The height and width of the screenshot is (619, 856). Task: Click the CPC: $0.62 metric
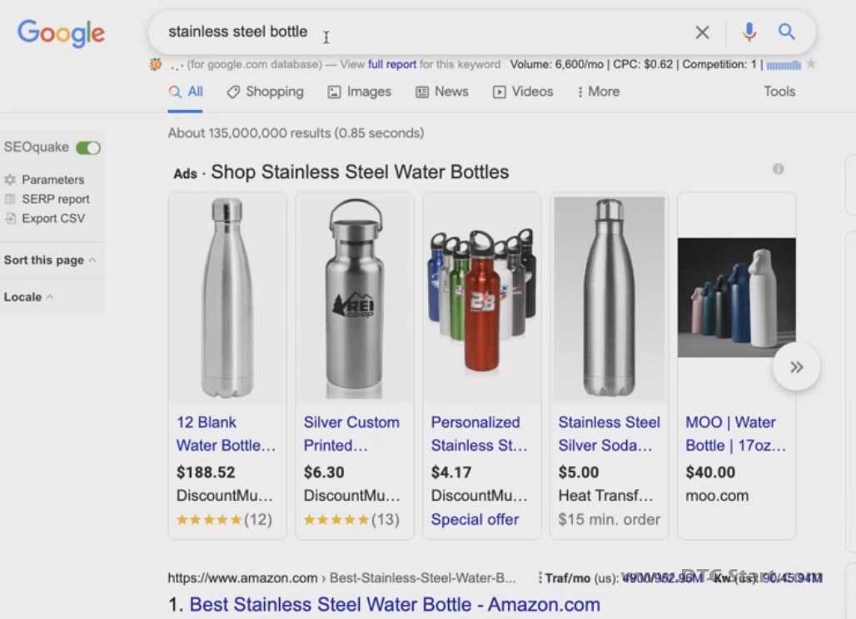pyautogui.click(x=643, y=64)
